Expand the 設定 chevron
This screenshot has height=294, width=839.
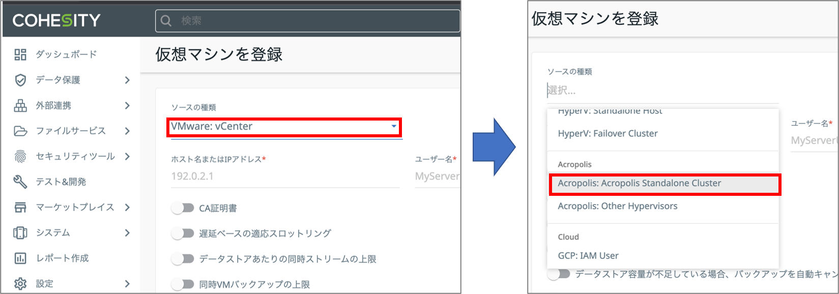point(127,283)
